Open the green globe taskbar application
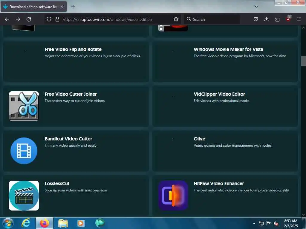 click(x=100, y=223)
